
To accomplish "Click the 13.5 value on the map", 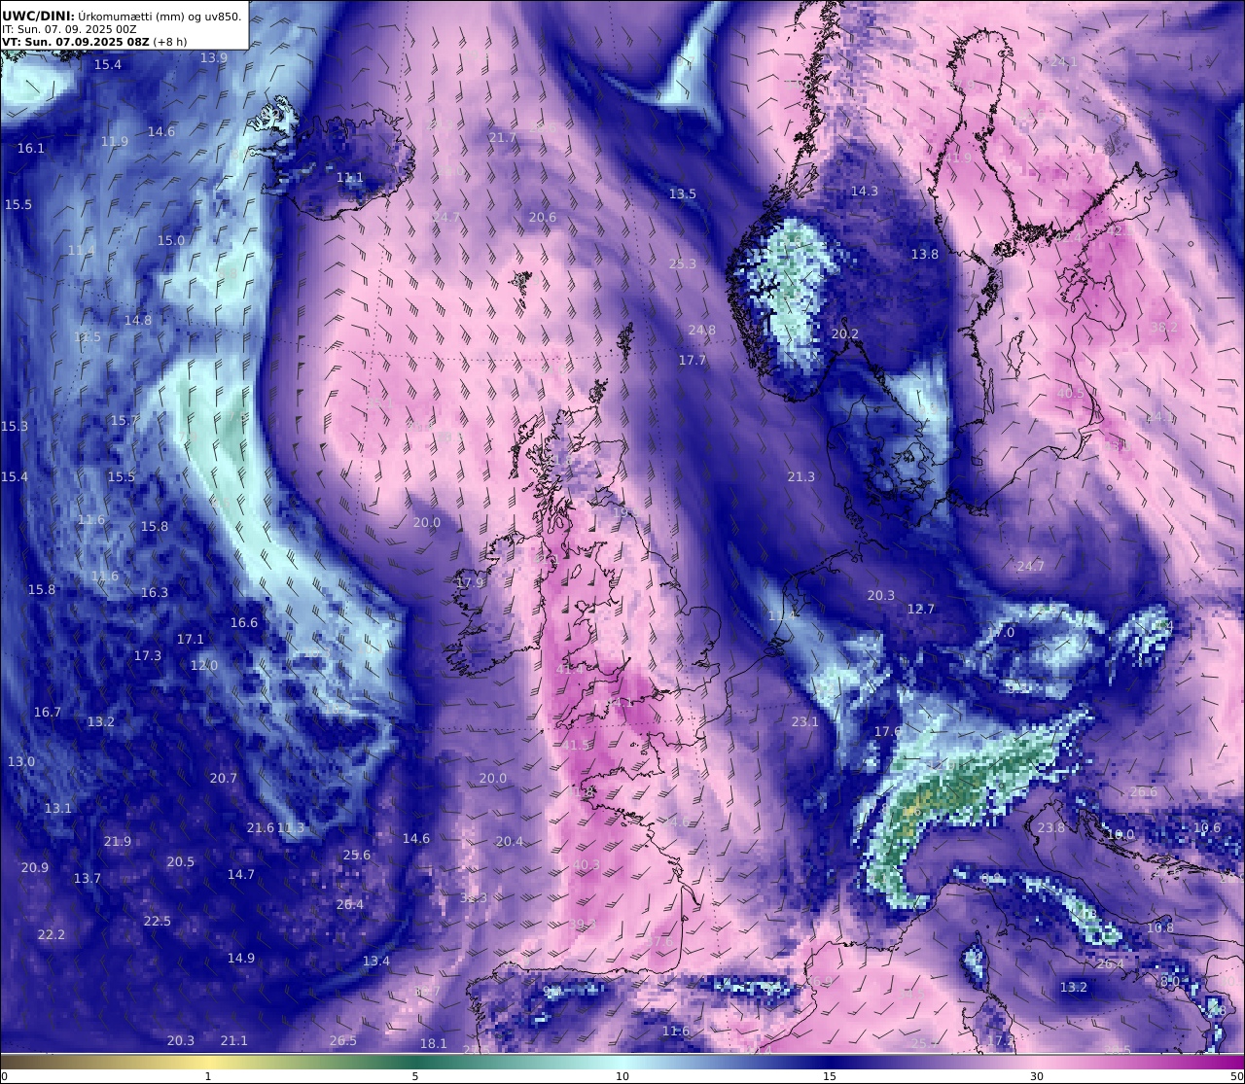I will click(683, 193).
